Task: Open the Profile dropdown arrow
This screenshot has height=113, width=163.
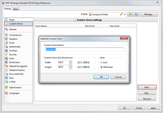Action: point(125,14)
